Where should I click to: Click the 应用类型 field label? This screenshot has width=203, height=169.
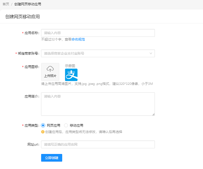click(x=32, y=125)
